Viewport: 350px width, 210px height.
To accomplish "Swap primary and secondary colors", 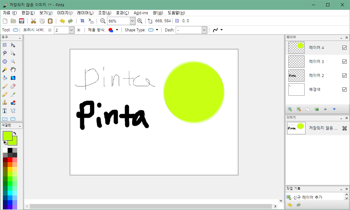I will (x=15, y=133).
